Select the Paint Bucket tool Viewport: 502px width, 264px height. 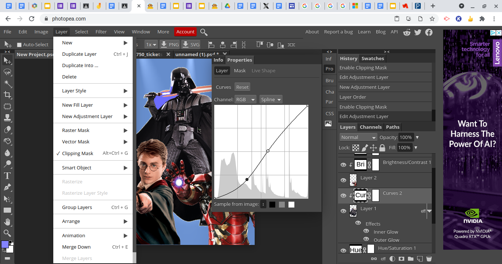tap(7, 141)
